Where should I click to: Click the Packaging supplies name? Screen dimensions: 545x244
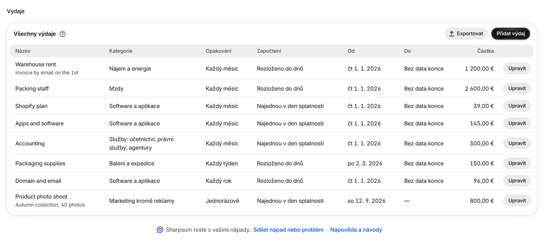tap(40, 163)
